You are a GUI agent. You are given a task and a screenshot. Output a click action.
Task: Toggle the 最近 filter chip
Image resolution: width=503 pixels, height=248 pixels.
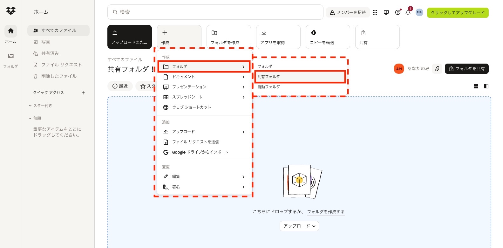click(x=120, y=86)
